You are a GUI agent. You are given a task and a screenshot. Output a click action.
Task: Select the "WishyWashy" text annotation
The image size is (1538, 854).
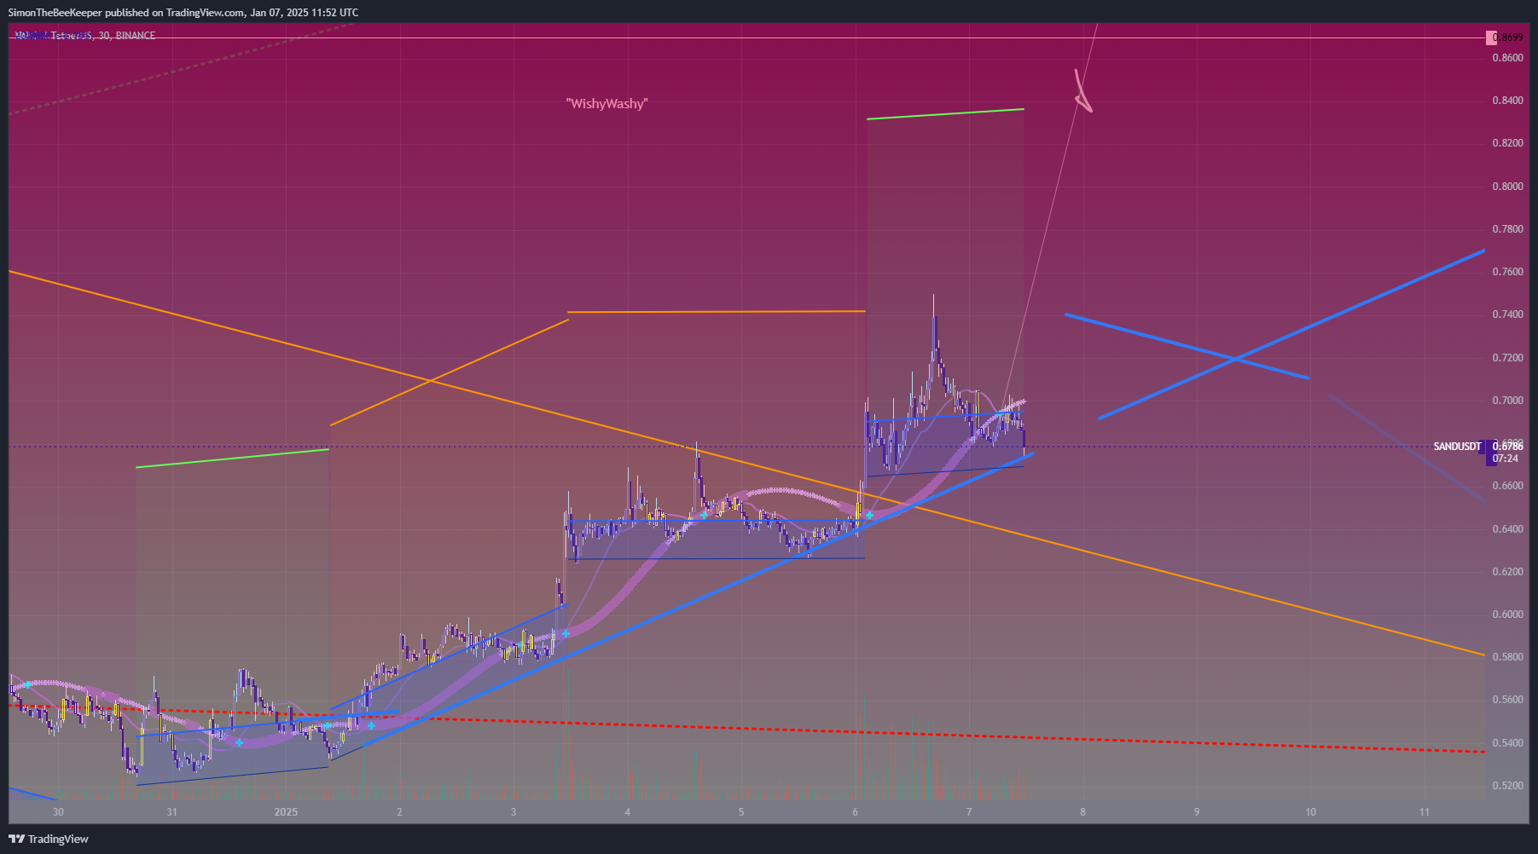coord(606,104)
